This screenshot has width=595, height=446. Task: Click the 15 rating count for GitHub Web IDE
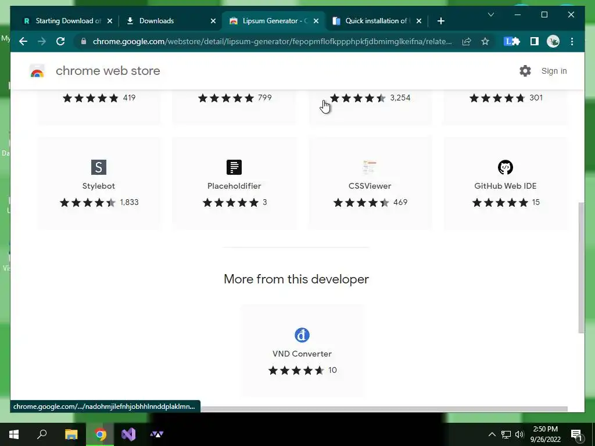click(x=536, y=202)
